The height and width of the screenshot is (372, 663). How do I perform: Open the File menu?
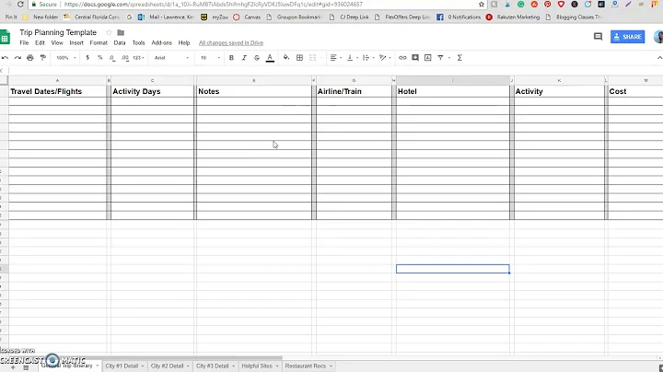tap(24, 42)
